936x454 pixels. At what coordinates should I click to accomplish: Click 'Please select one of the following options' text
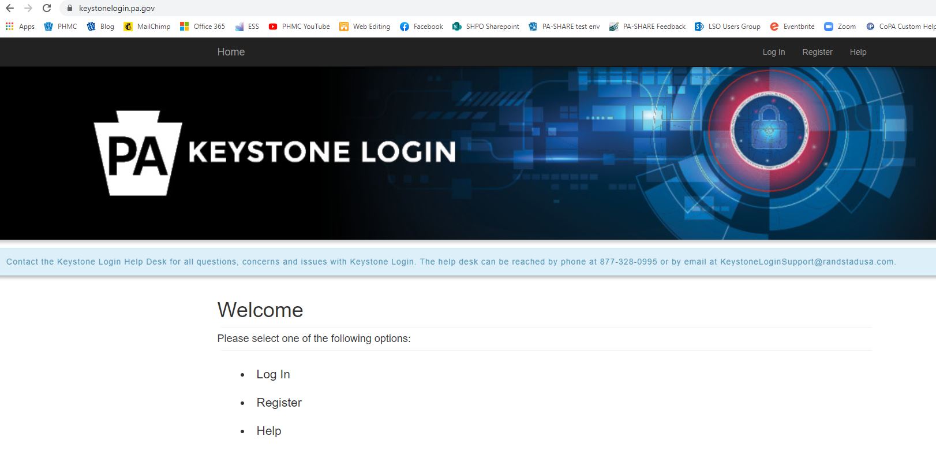coord(314,338)
